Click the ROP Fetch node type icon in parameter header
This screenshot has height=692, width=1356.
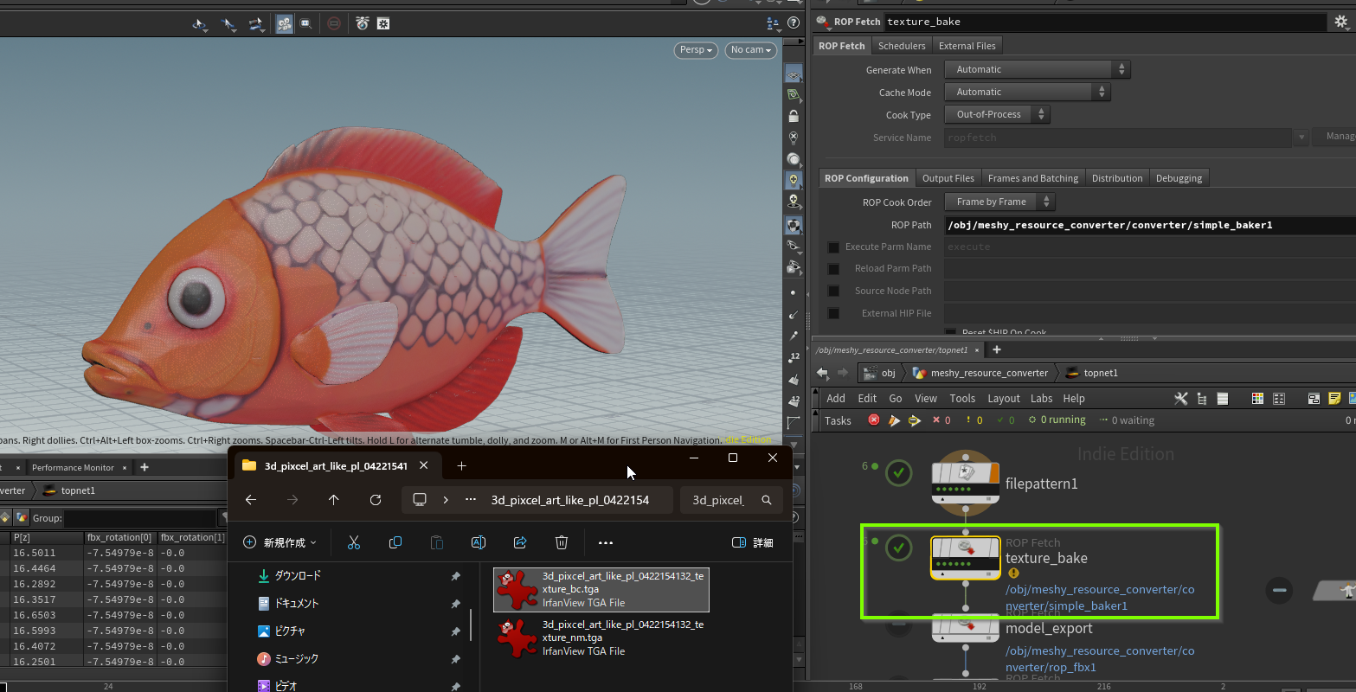tap(823, 22)
